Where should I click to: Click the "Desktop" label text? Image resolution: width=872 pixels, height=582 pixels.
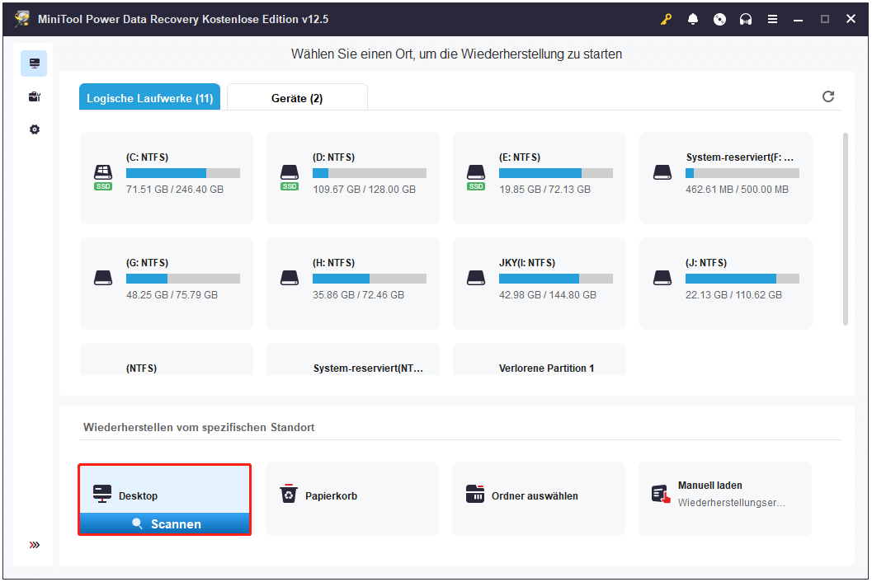138,495
